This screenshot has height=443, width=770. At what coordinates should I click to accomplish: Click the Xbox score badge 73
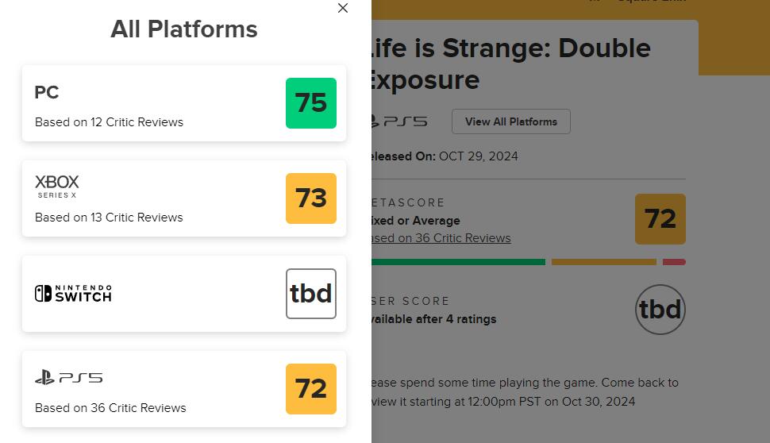click(311, 198)
